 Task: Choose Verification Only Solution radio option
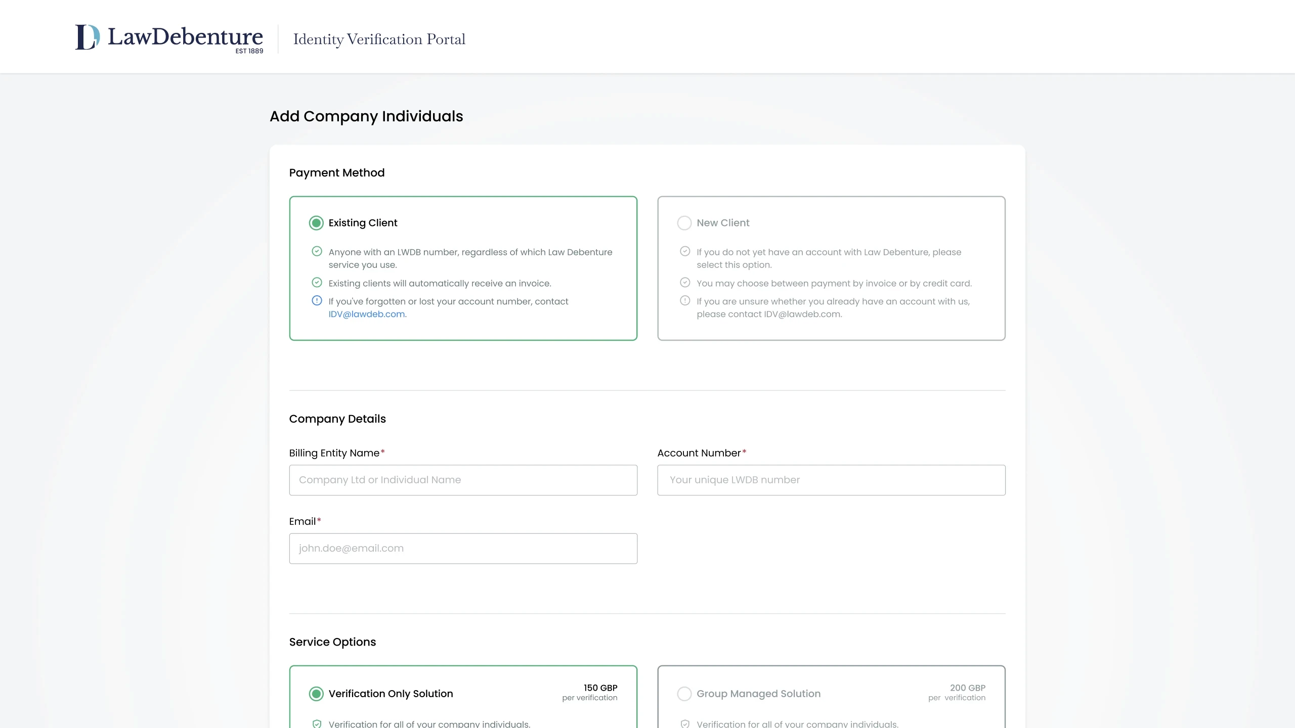click(316, 694)
